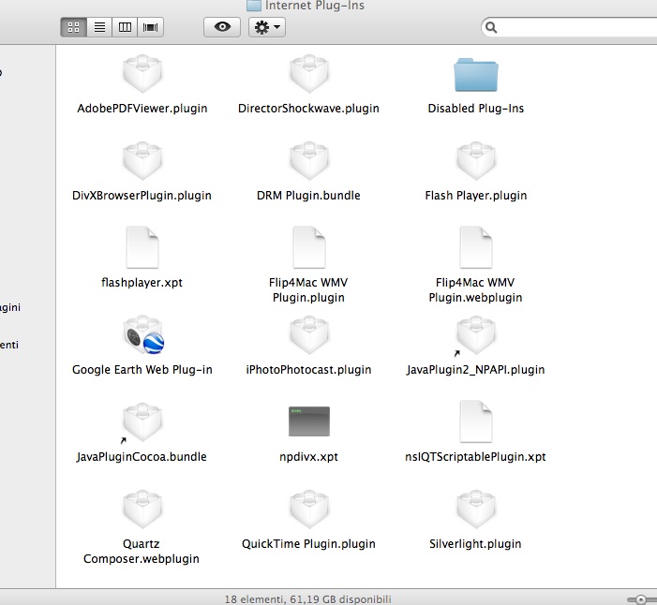Click the Google Earth Web Plug-in name
657x605 pixels.
click(x=142, y=370)
